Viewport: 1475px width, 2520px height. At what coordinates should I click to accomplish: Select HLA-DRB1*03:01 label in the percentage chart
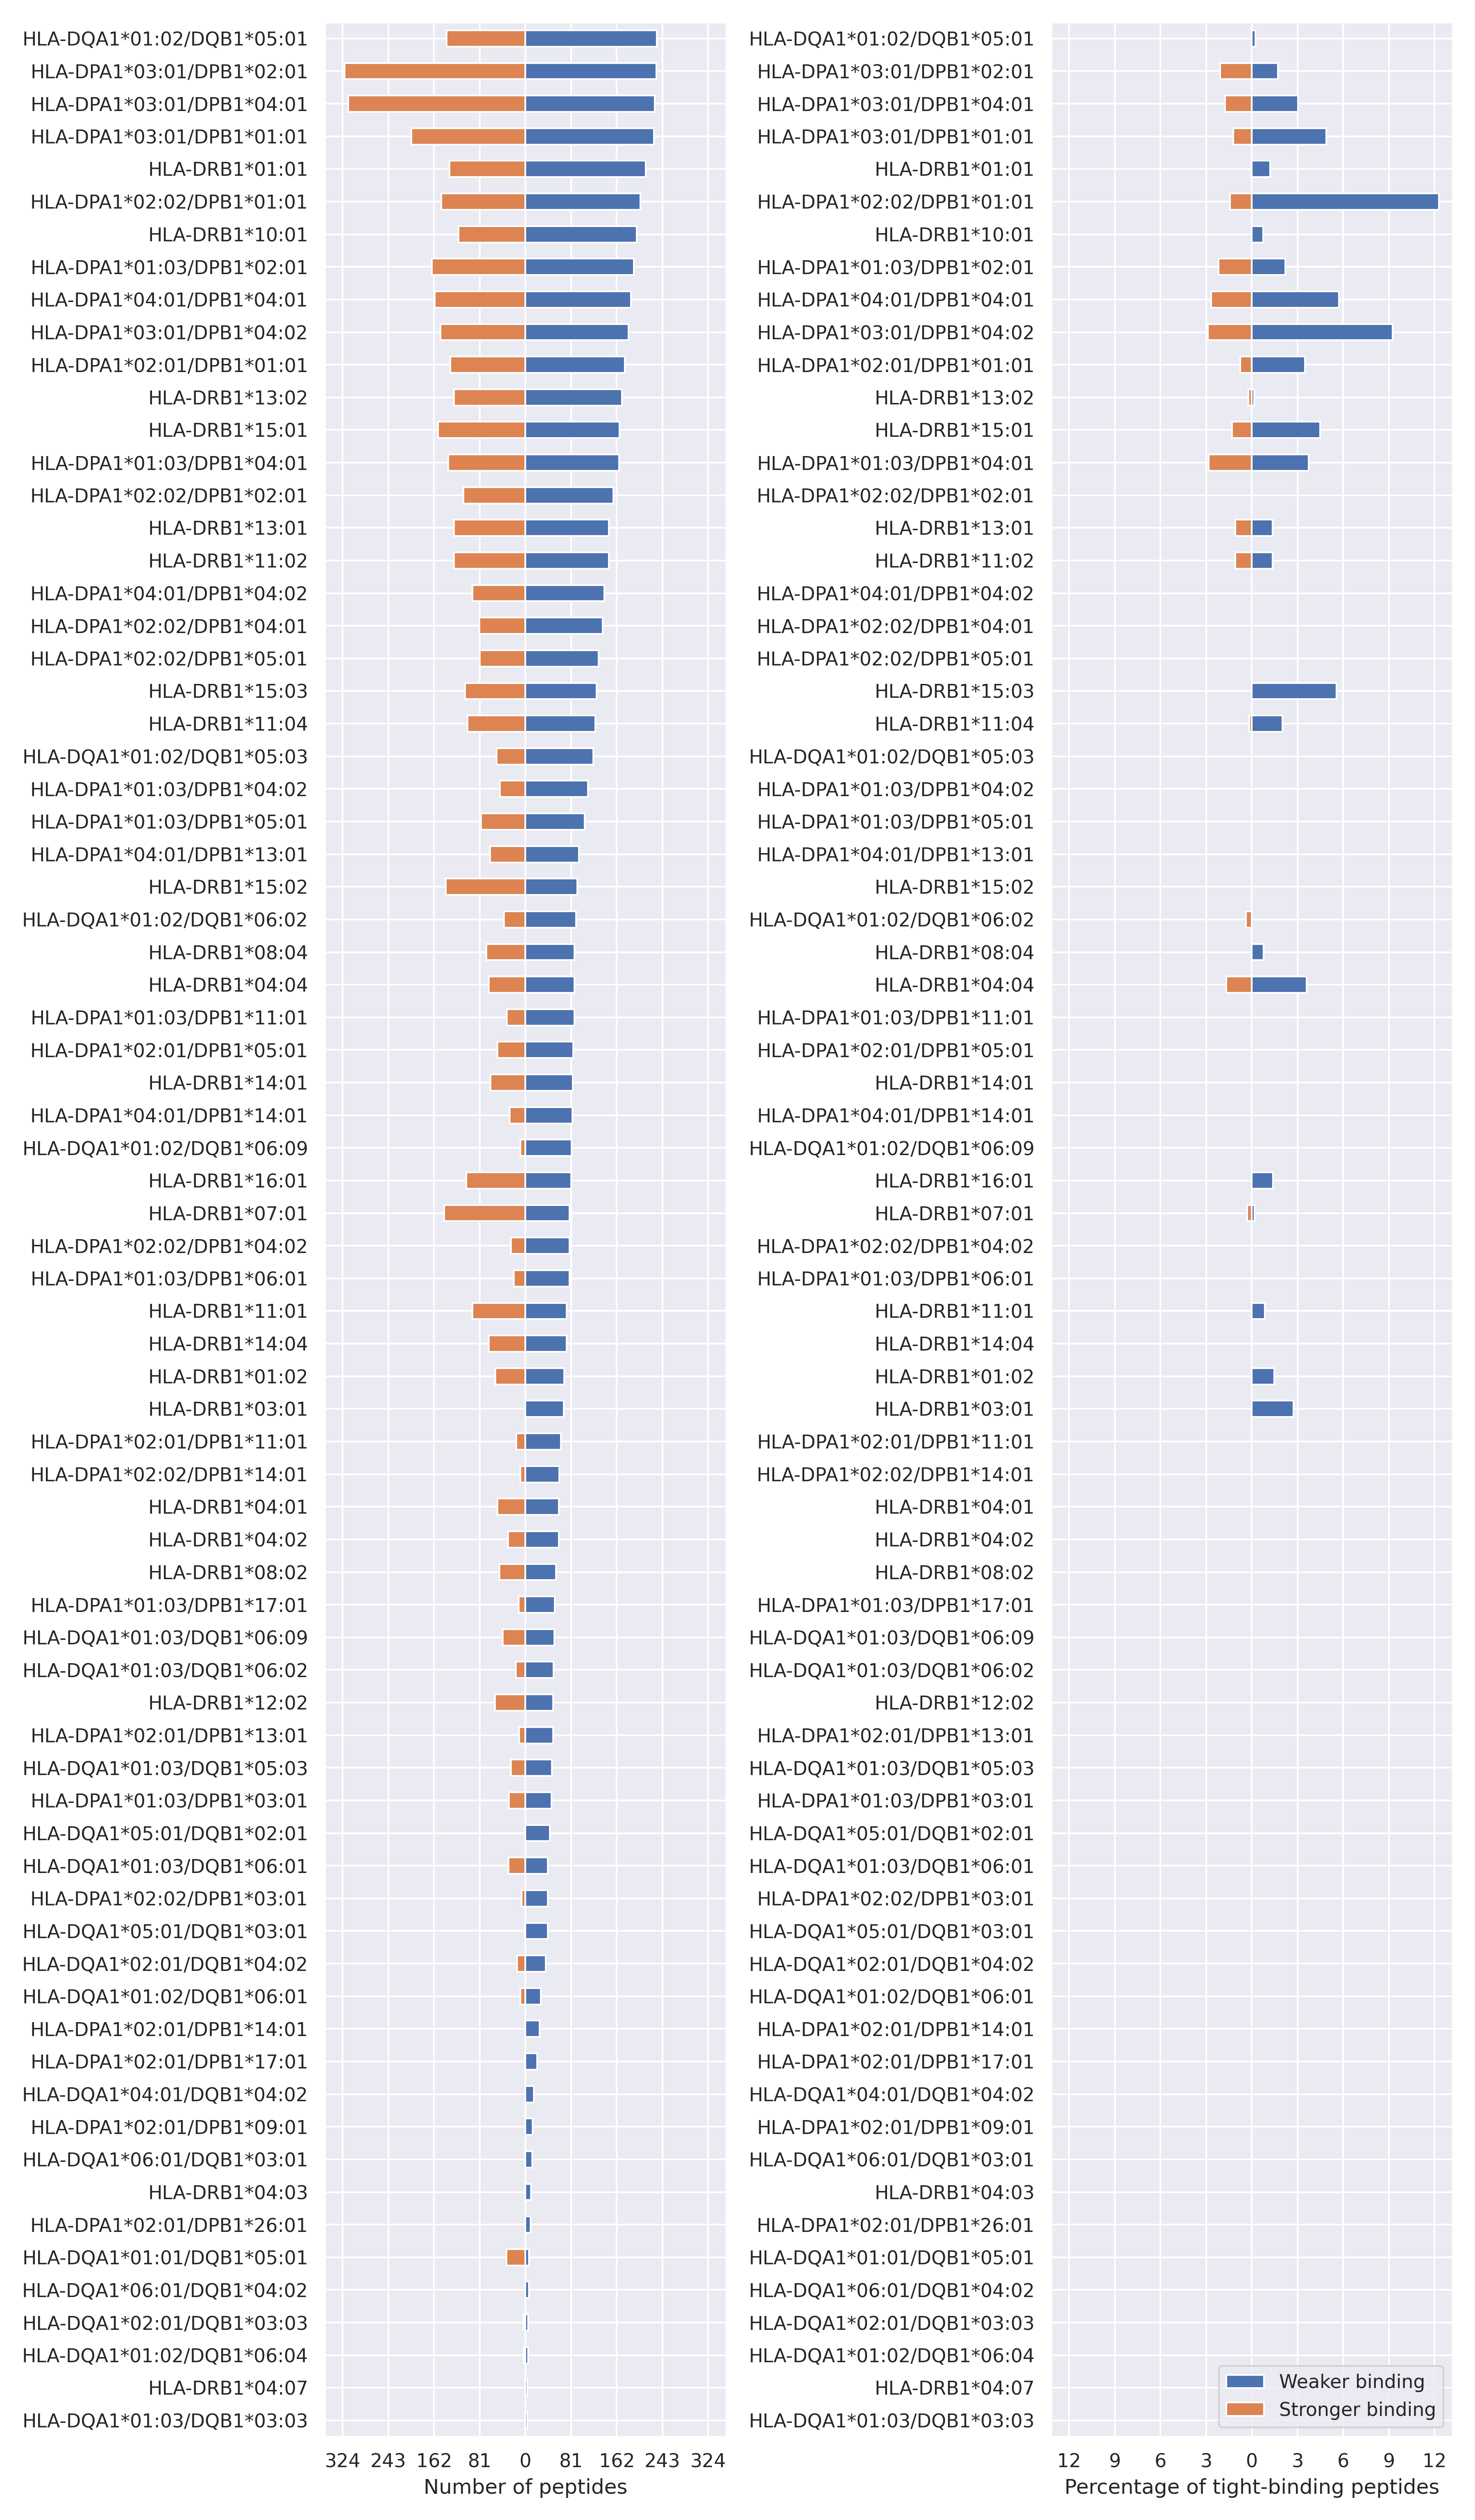(954, 1409)
